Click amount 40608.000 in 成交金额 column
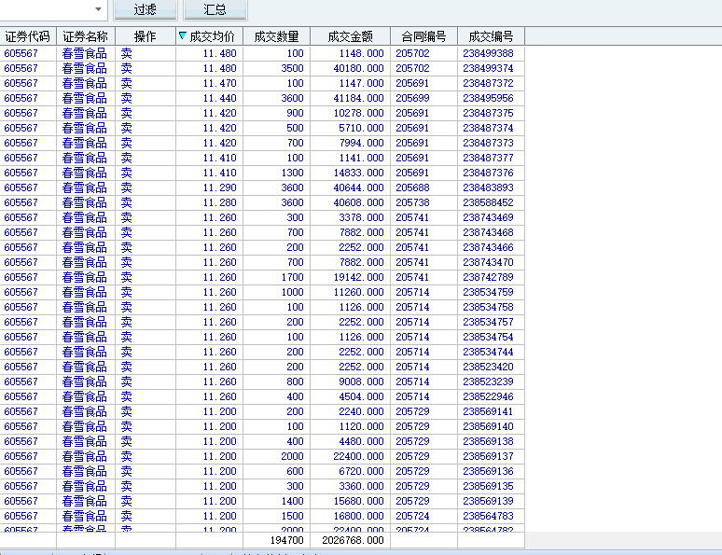 pos(359,202)
